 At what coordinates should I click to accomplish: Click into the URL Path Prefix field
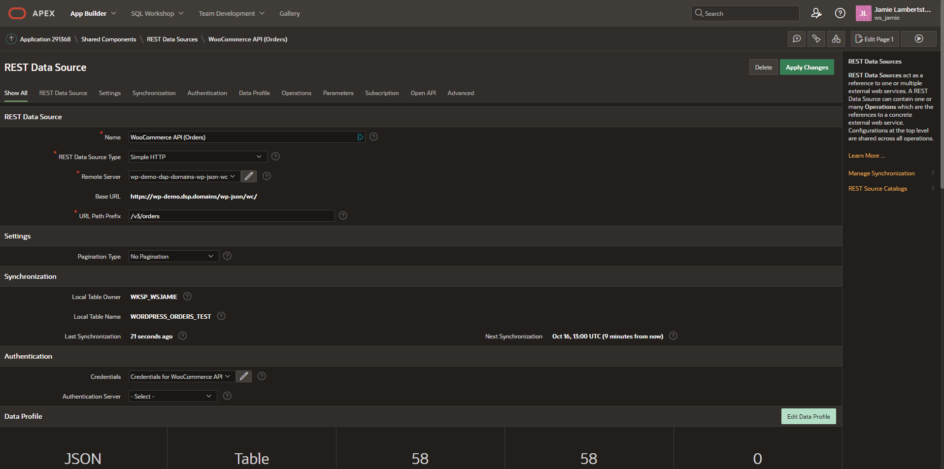tap(232, 216)
